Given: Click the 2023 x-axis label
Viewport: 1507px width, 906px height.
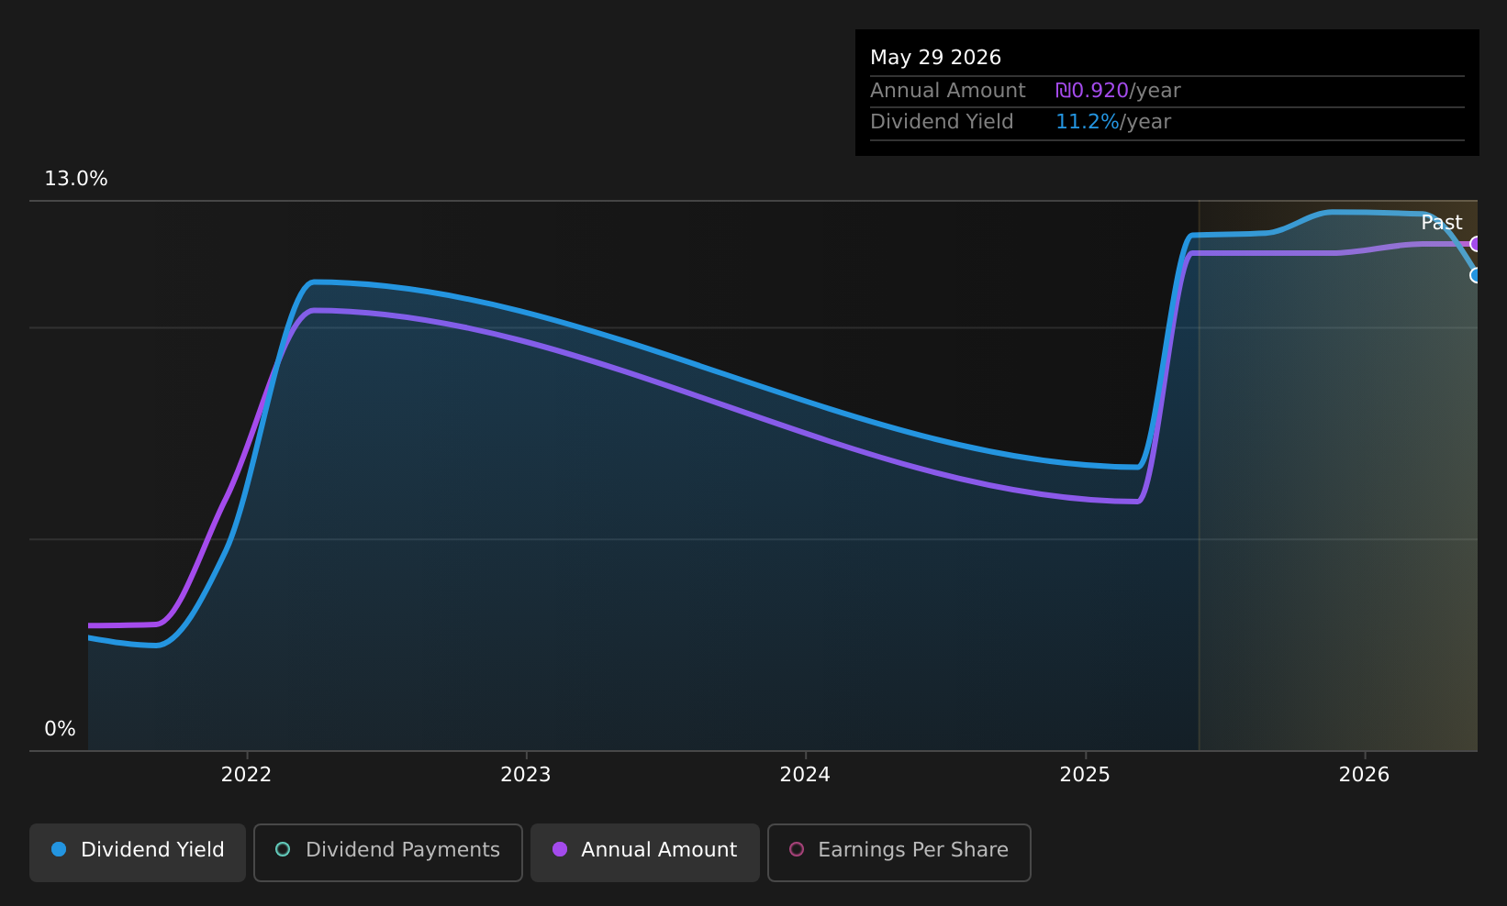Looking at the screenshot, I should pyautogui.click(x=526, y=775).
